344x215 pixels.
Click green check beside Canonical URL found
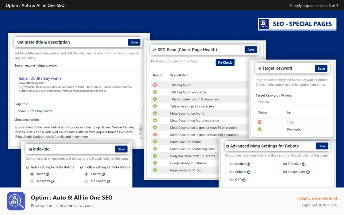pyautogui.click(x=155, y=142)
